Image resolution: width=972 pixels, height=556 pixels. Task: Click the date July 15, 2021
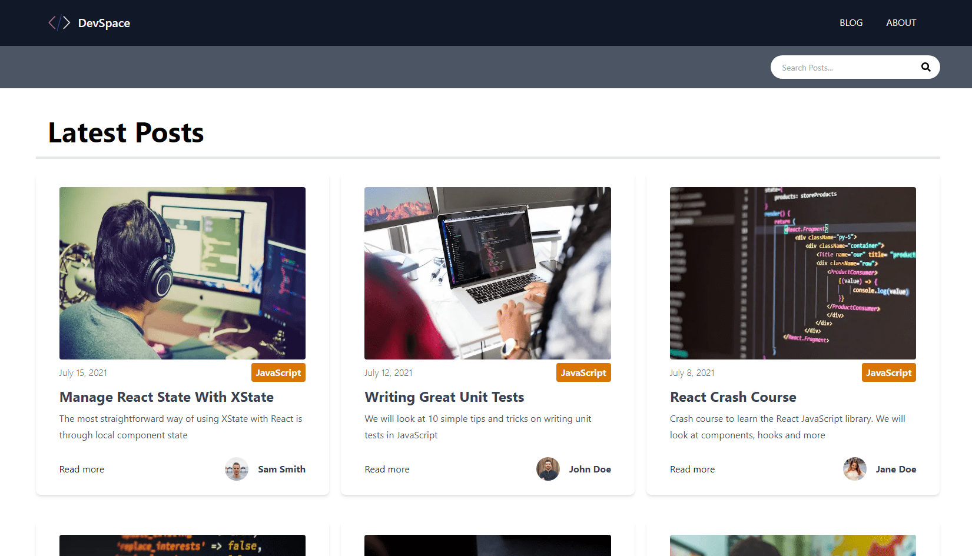tap(83, 373)
